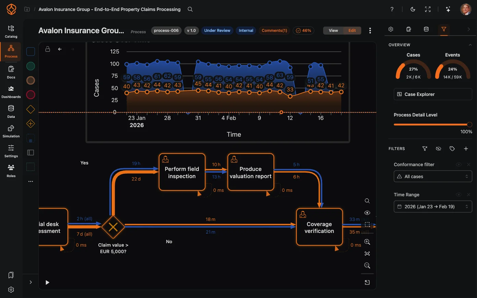Image resolution: width=477 pixels, height=298 pixels.
Task: Select the green circle event tool
Action: click(x=30, y=66)
